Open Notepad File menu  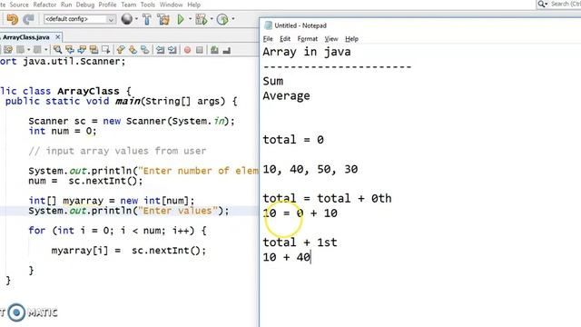[268, 39]
